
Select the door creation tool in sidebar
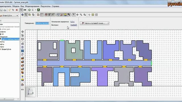[x=22, y=54]
